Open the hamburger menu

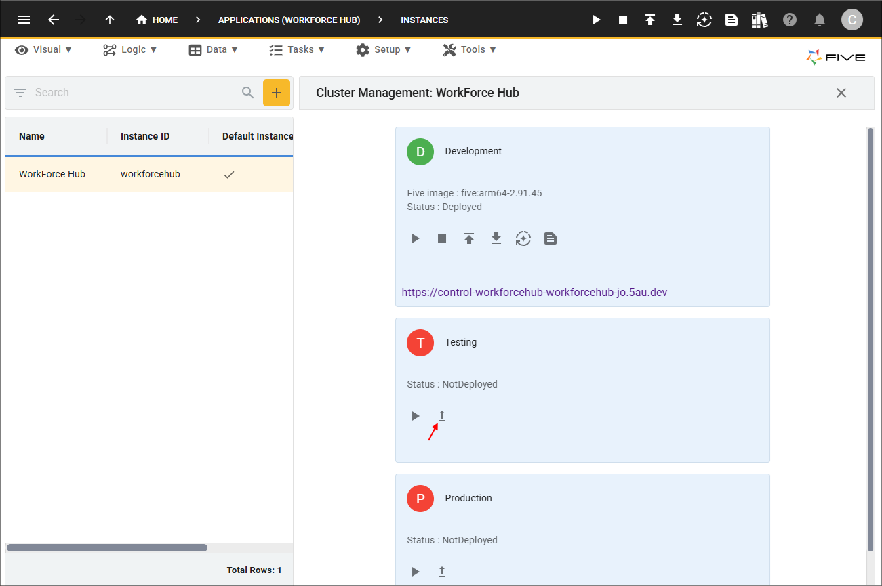(24, 20)
